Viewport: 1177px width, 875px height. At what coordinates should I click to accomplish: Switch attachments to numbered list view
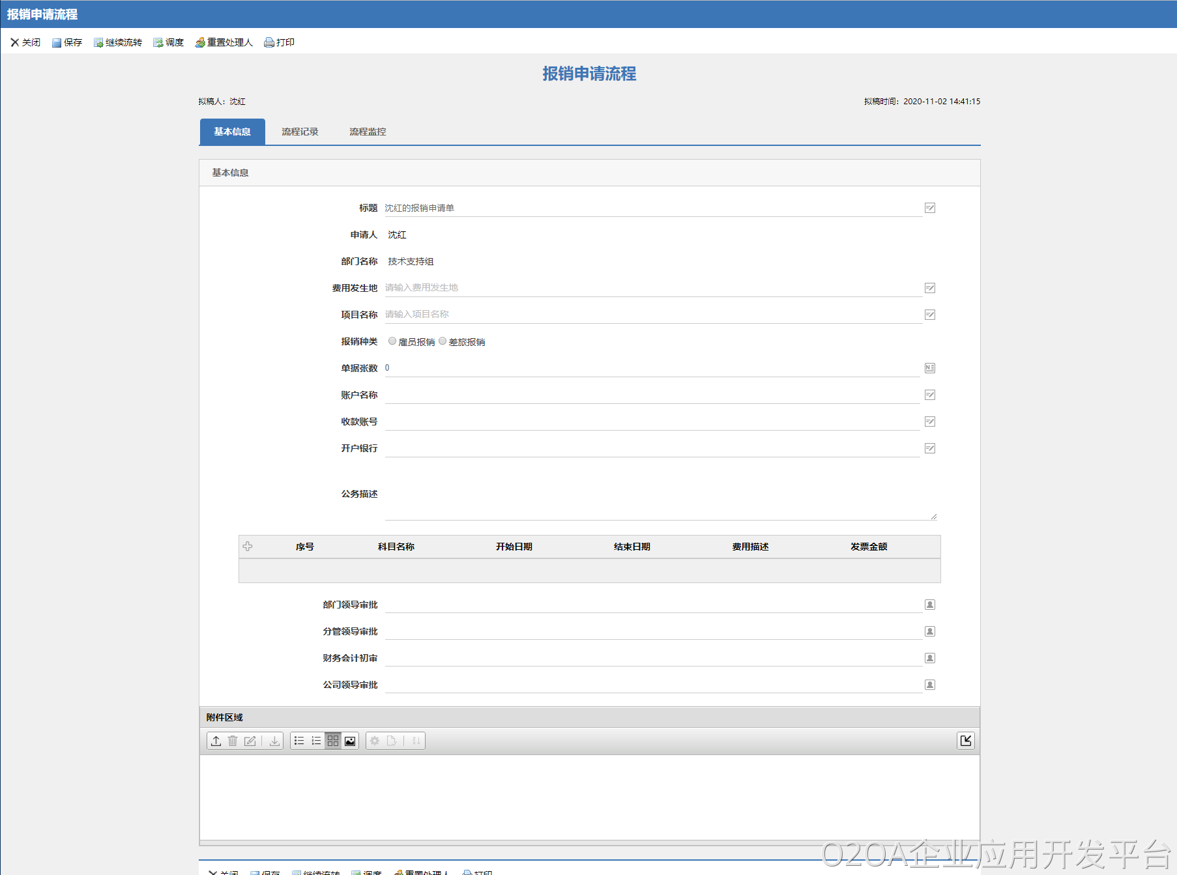point(316,741)
